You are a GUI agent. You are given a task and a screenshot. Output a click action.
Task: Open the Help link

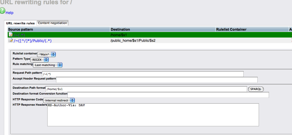[10, 13]
